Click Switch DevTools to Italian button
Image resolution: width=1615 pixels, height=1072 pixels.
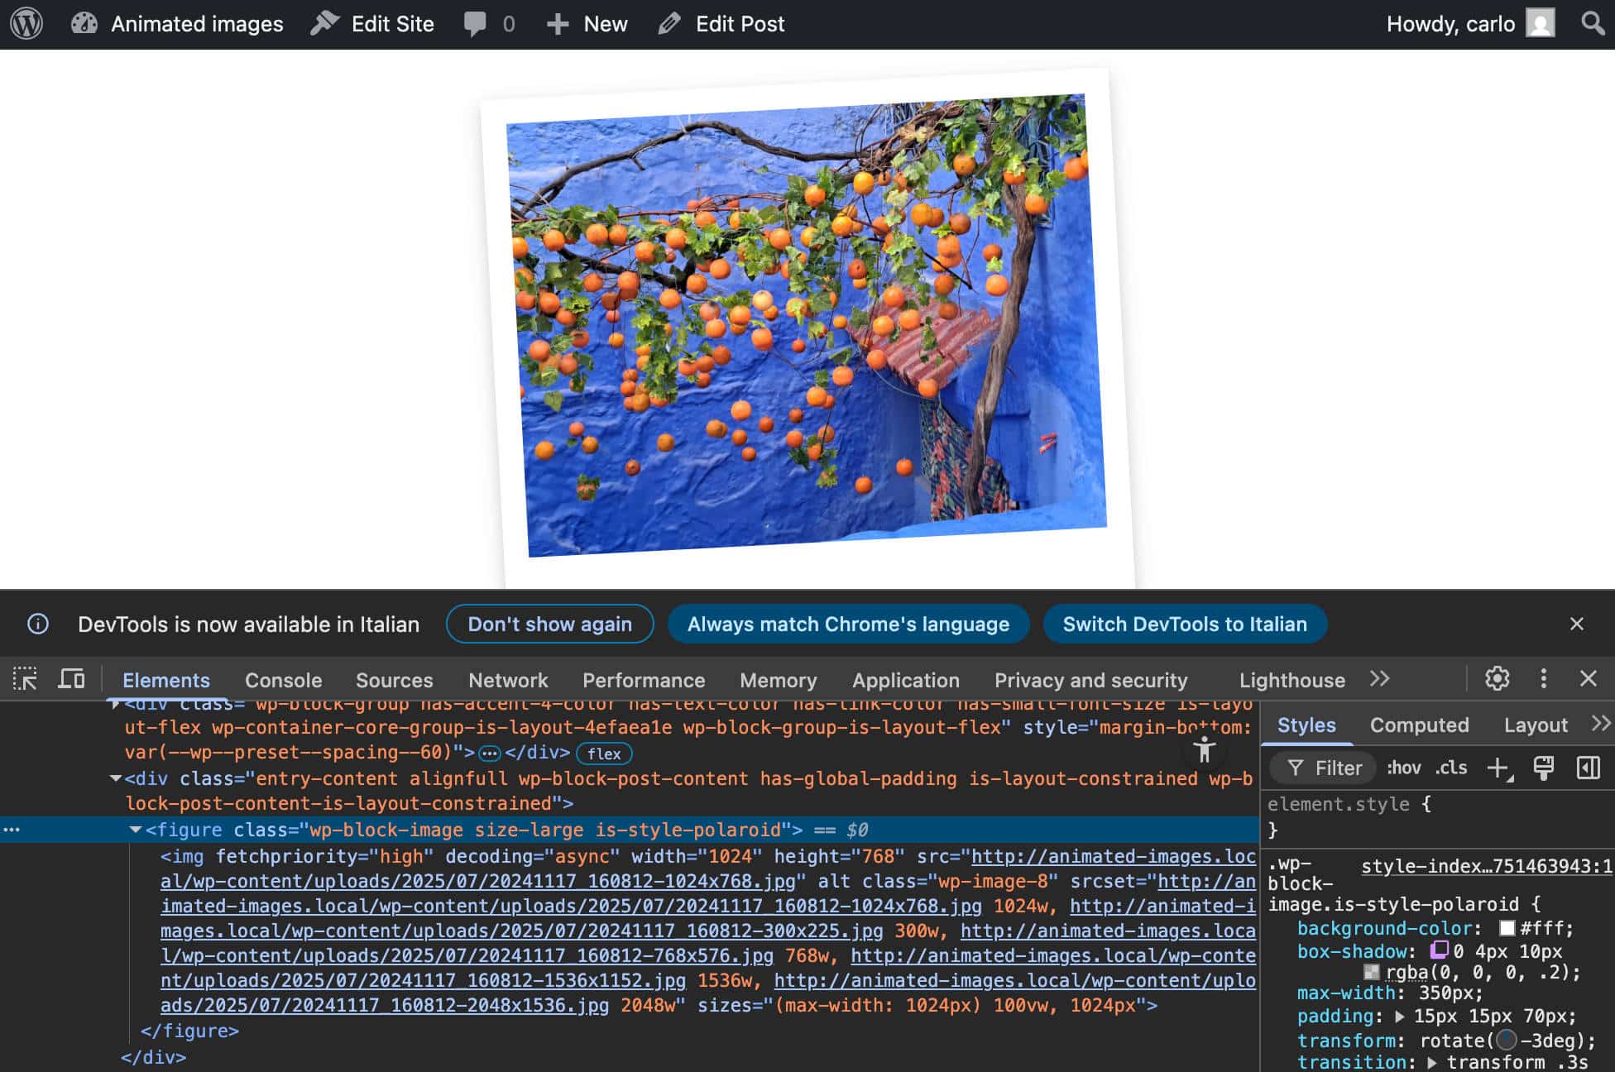[1184, 624]
